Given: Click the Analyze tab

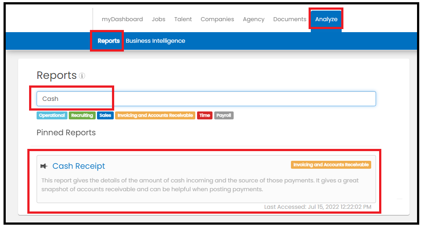Looking at the screenshot, I should [326, 19].
